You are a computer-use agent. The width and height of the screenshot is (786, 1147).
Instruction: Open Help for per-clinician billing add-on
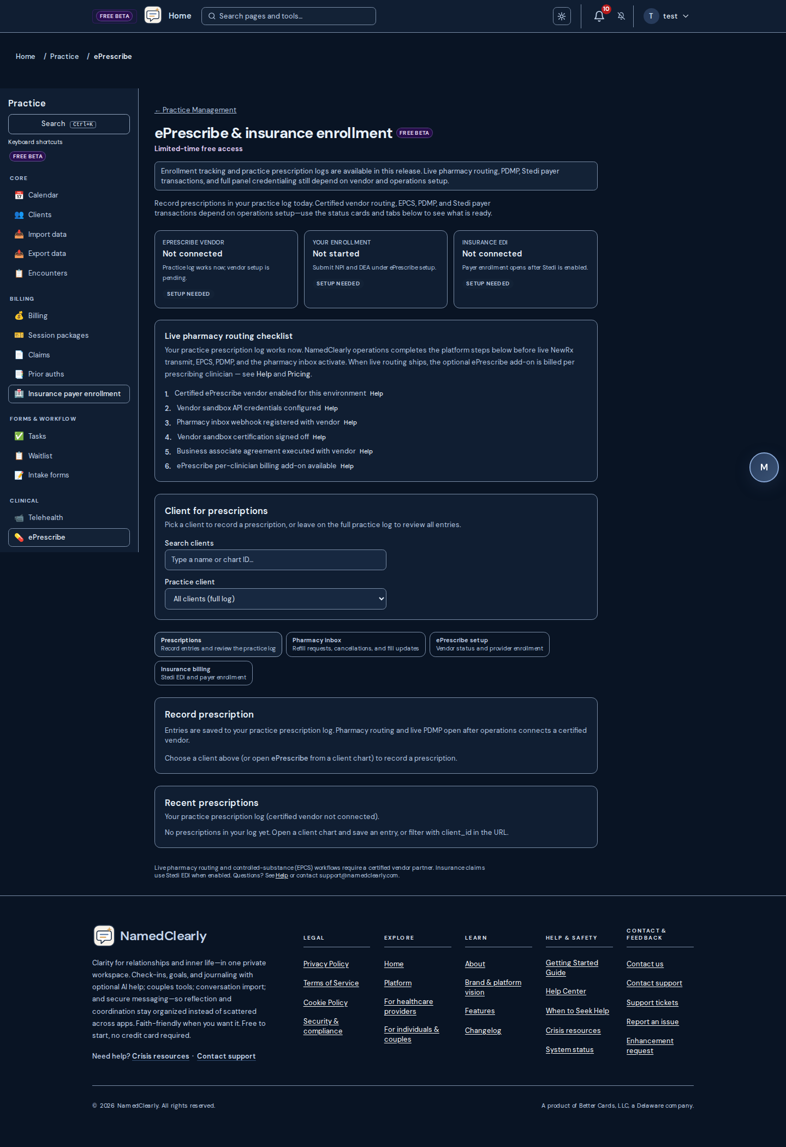(x=347, y=467)
